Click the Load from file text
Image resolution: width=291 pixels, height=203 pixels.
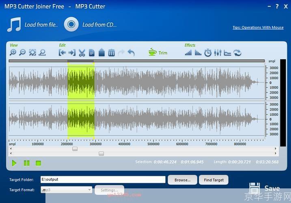pos(41,25)
